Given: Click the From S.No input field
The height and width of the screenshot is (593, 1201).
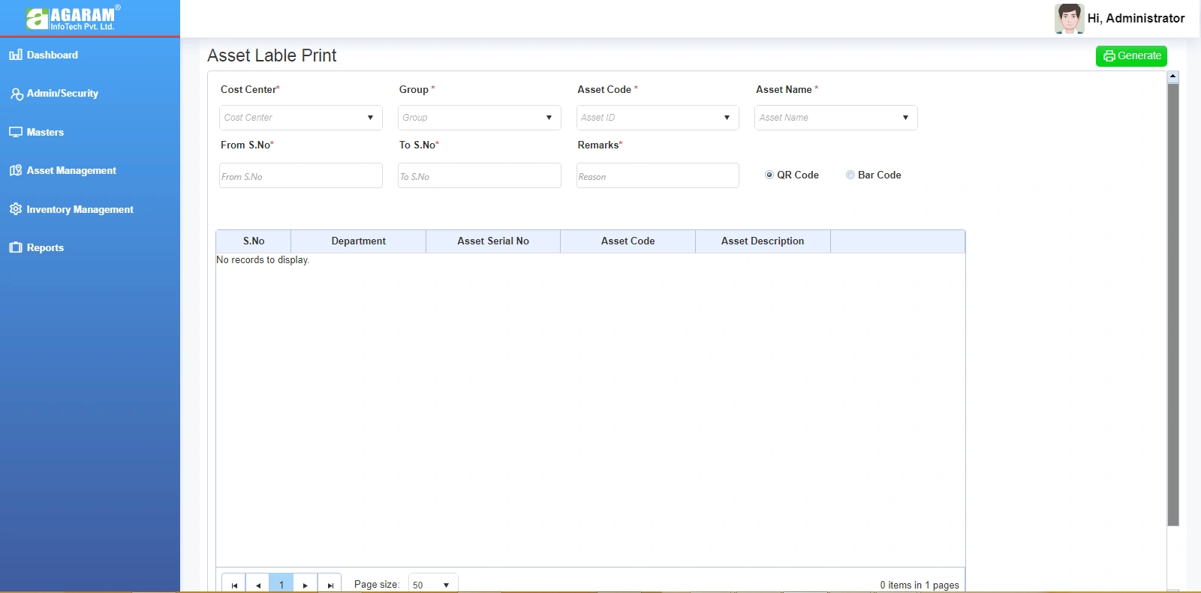Looking at the screenshot, I should pos(301,175).
